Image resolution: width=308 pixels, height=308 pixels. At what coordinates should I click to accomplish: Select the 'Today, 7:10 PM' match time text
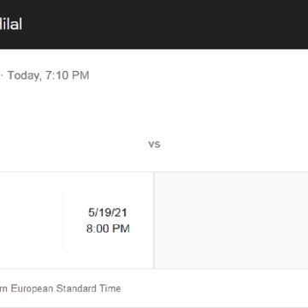pyautogui.click(x=48, y=75)
